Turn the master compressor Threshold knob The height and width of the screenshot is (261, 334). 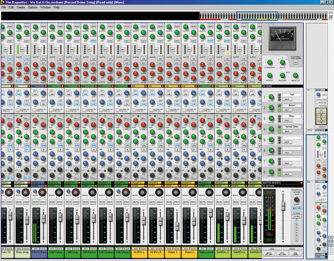[270, 63]
